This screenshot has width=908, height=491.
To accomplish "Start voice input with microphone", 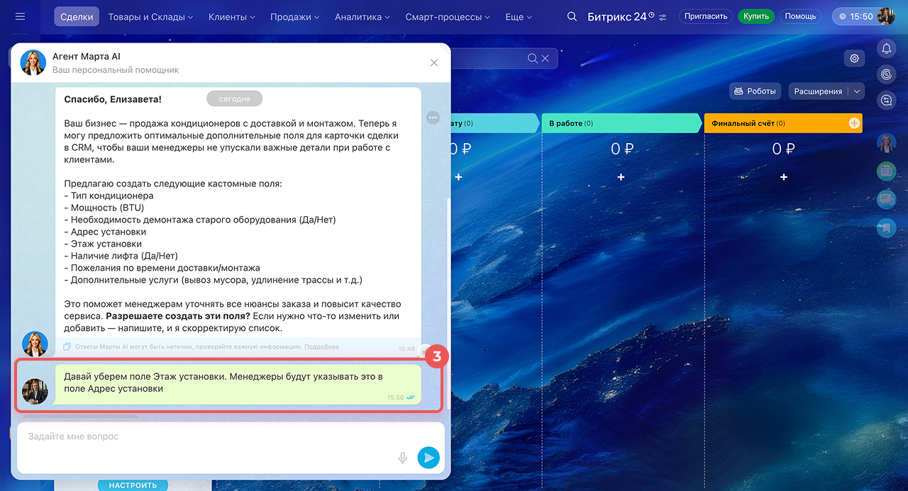I will point(403,458).
